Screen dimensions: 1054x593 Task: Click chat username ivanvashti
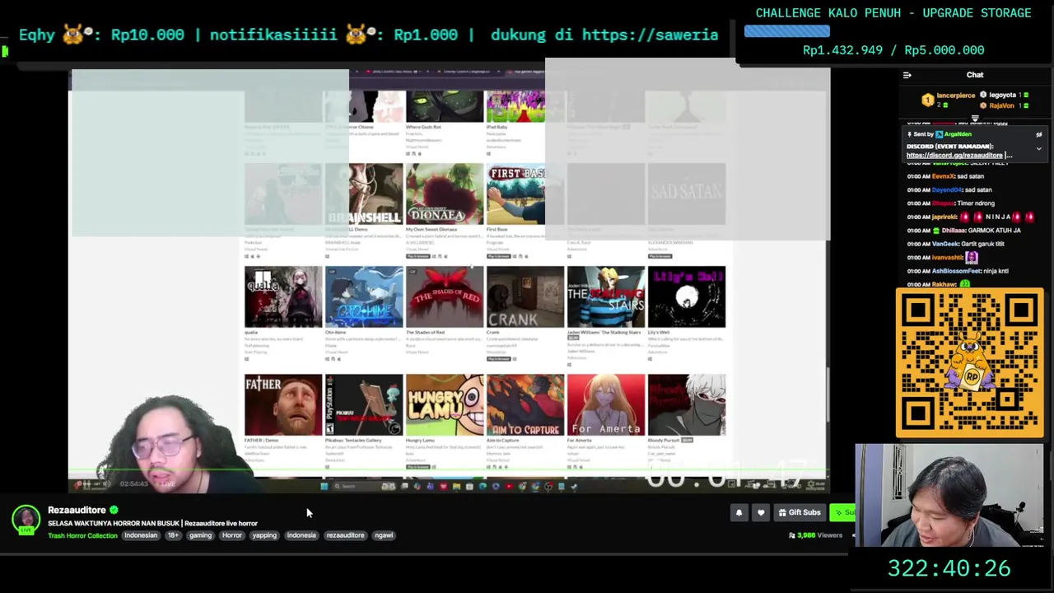click(x=947, y=258)
